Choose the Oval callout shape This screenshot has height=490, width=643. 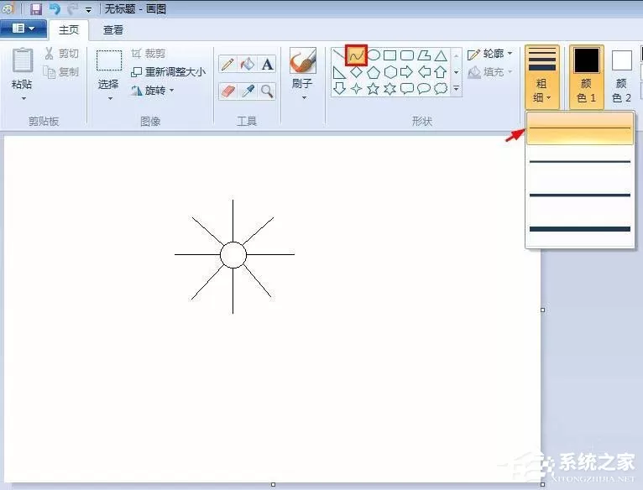tap(424, 88)
